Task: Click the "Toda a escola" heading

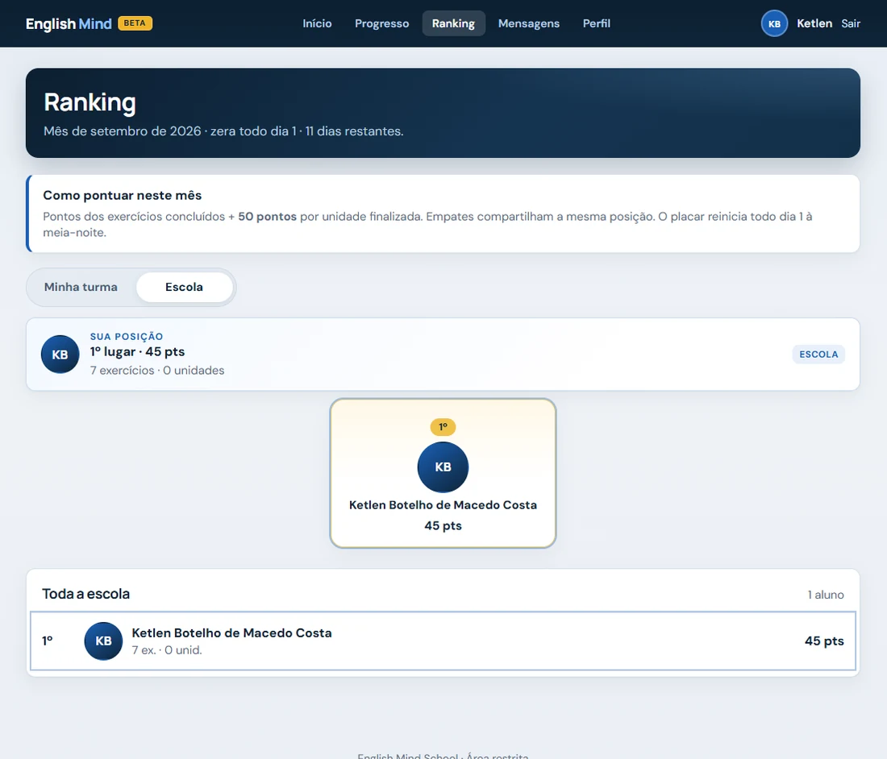Action: [x=86, y=594]
